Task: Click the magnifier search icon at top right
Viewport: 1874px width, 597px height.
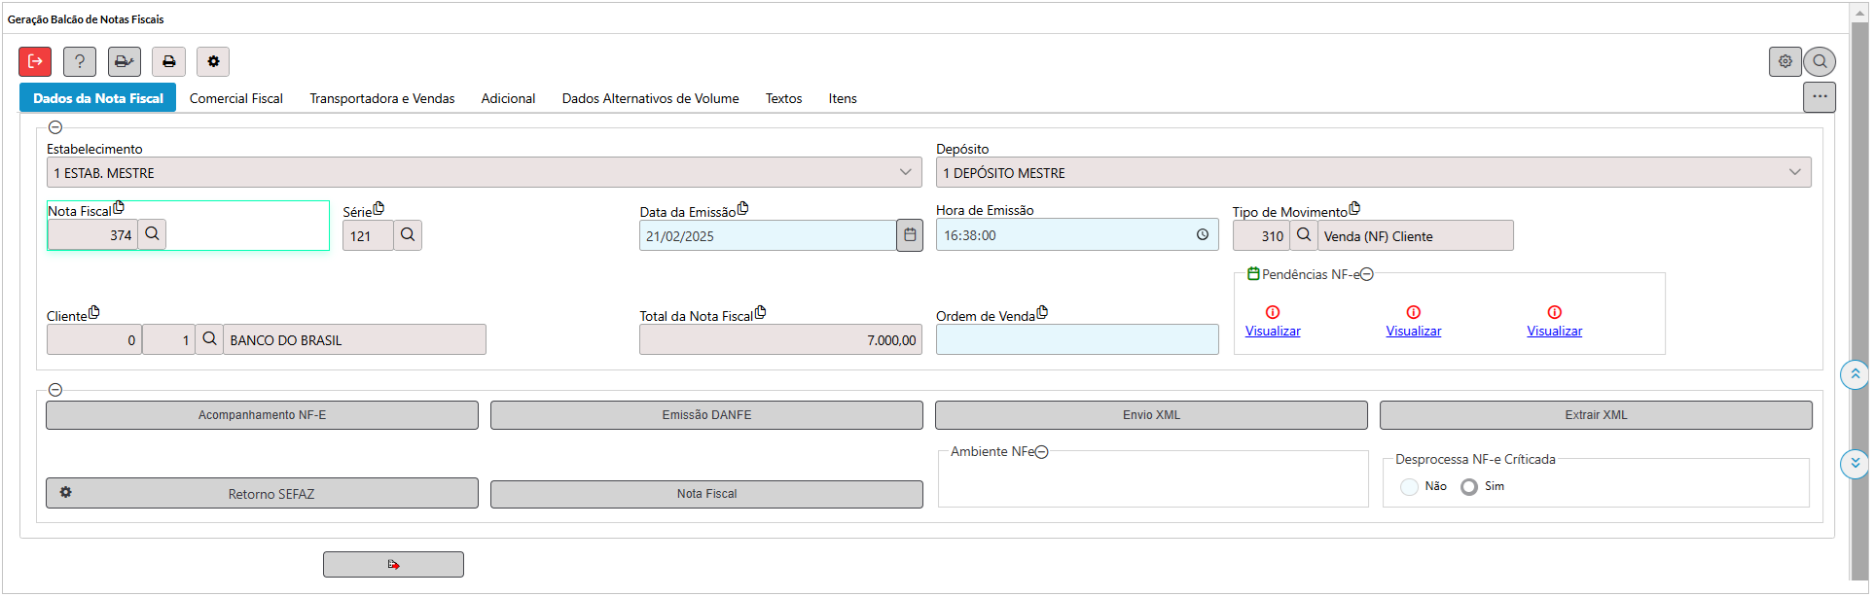Action: (x=1820, y=61)
